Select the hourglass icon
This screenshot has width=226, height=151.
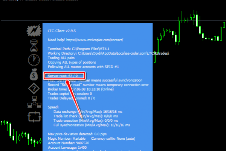(34, 46)
